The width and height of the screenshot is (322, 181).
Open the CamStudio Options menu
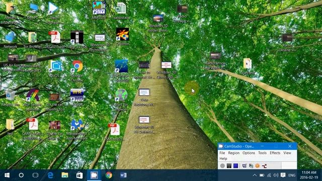[249, 153]
